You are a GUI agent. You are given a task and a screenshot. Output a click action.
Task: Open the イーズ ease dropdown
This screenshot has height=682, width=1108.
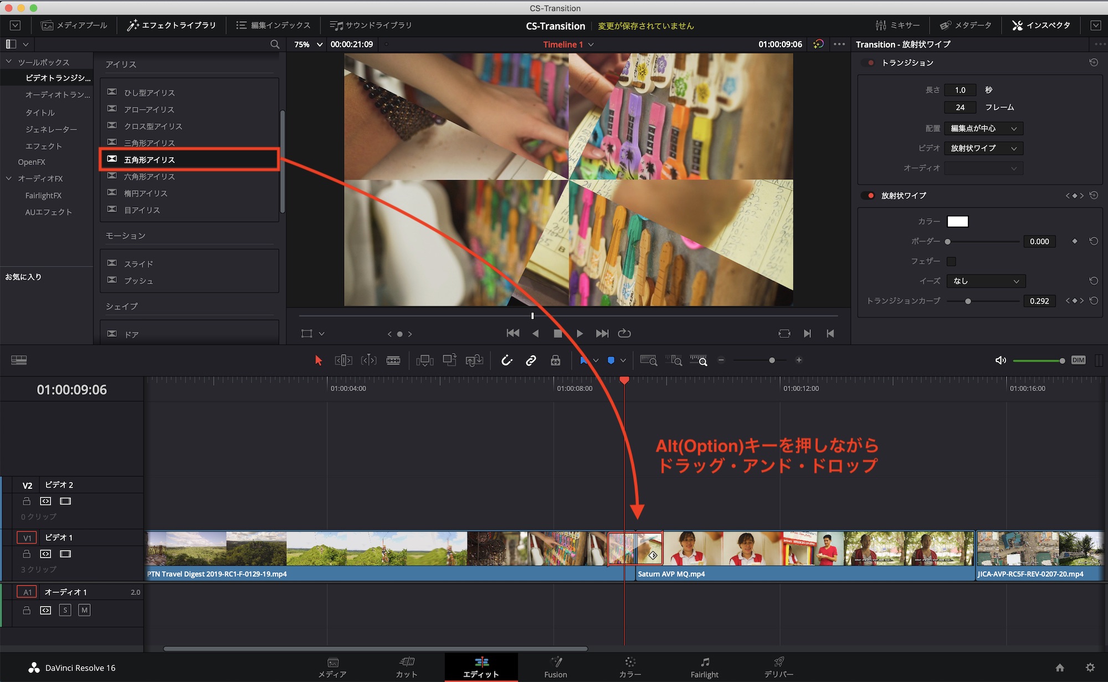[986, 281]
